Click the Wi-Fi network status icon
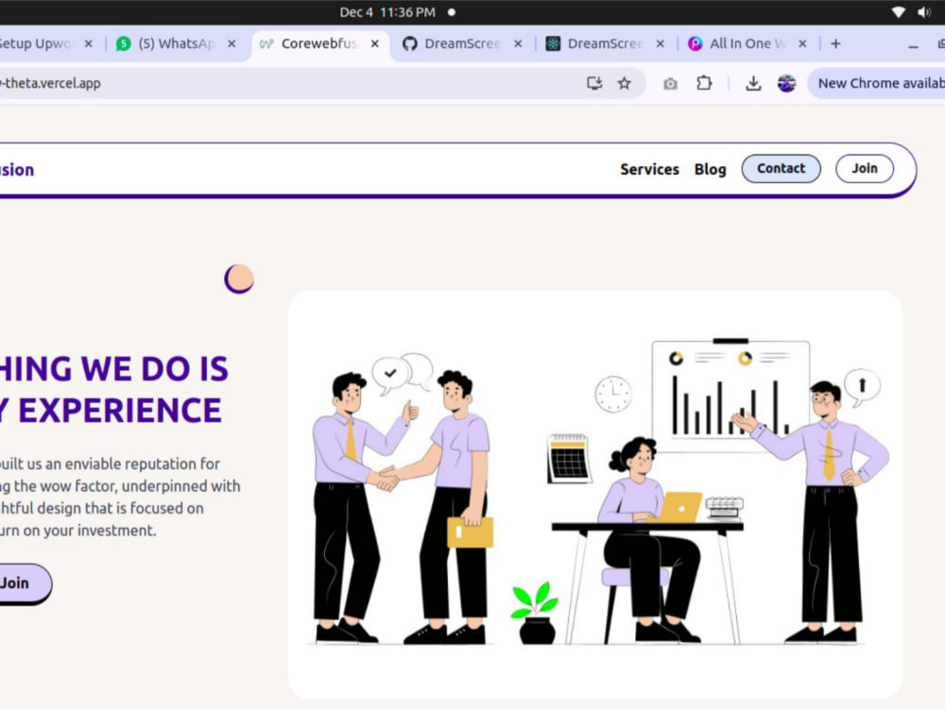This screenshot has height=709, width=945. click(x=898, y=12)
